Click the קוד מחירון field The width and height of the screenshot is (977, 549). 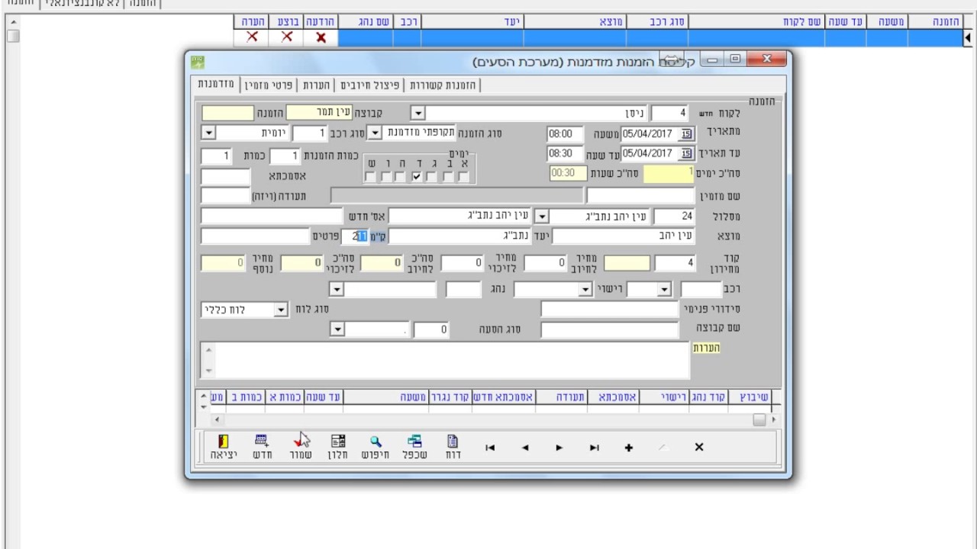point(675,263)
